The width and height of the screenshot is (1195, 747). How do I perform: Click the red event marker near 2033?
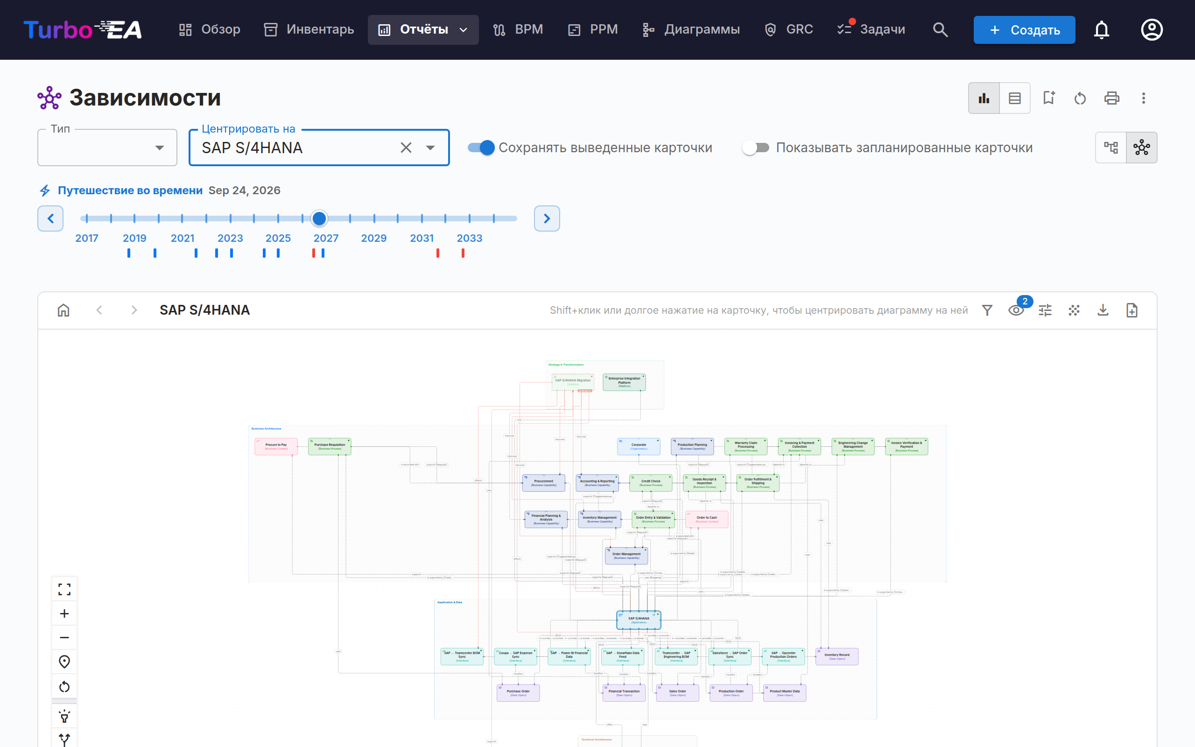463,253
